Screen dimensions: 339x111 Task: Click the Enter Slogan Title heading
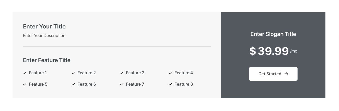point(273,34)
